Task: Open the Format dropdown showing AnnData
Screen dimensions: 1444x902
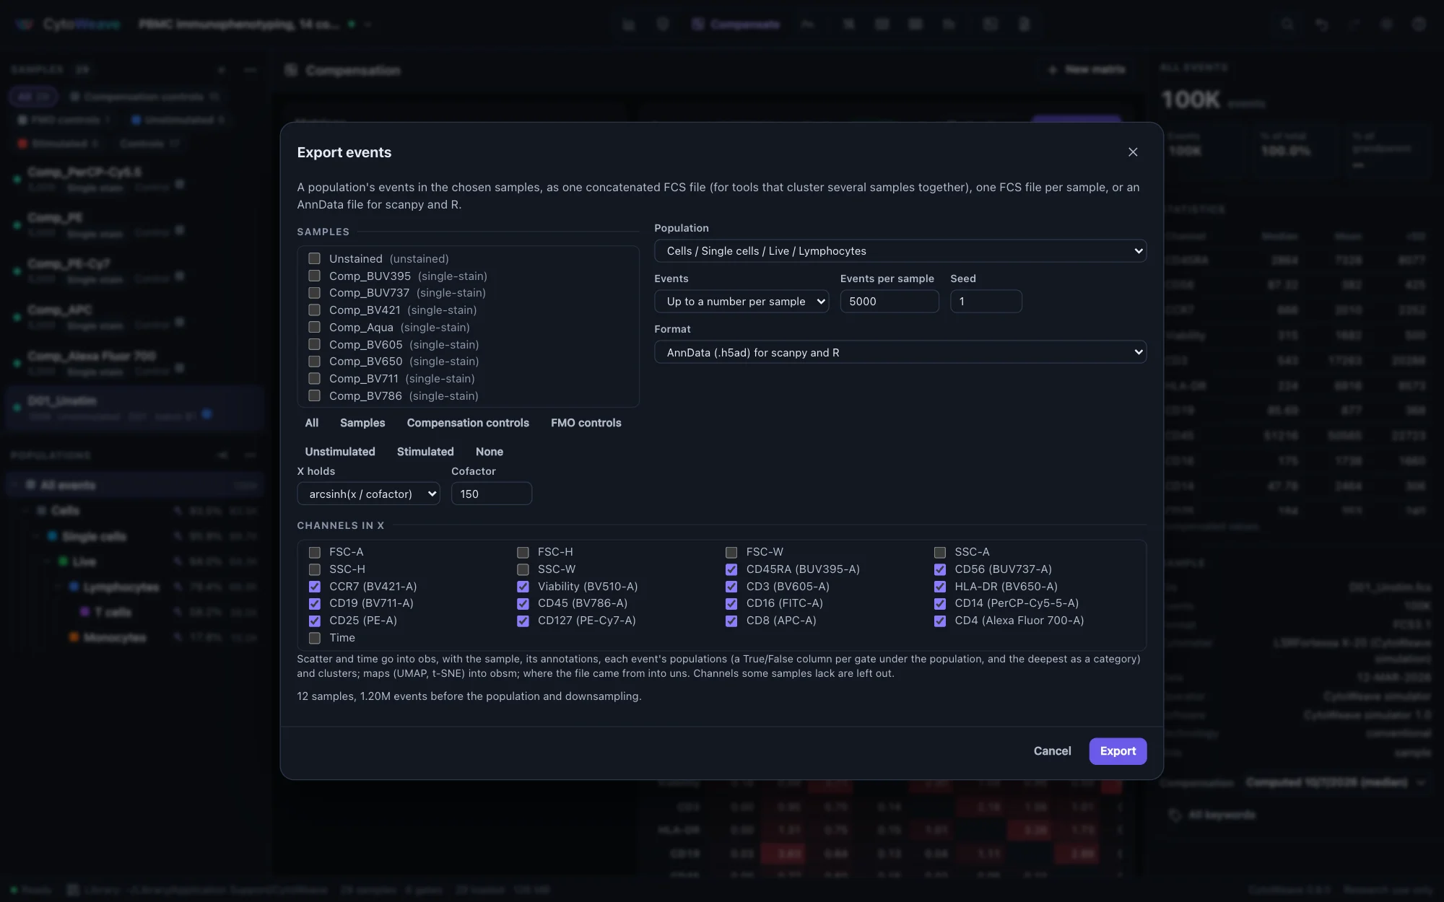Action: point(900,352)
